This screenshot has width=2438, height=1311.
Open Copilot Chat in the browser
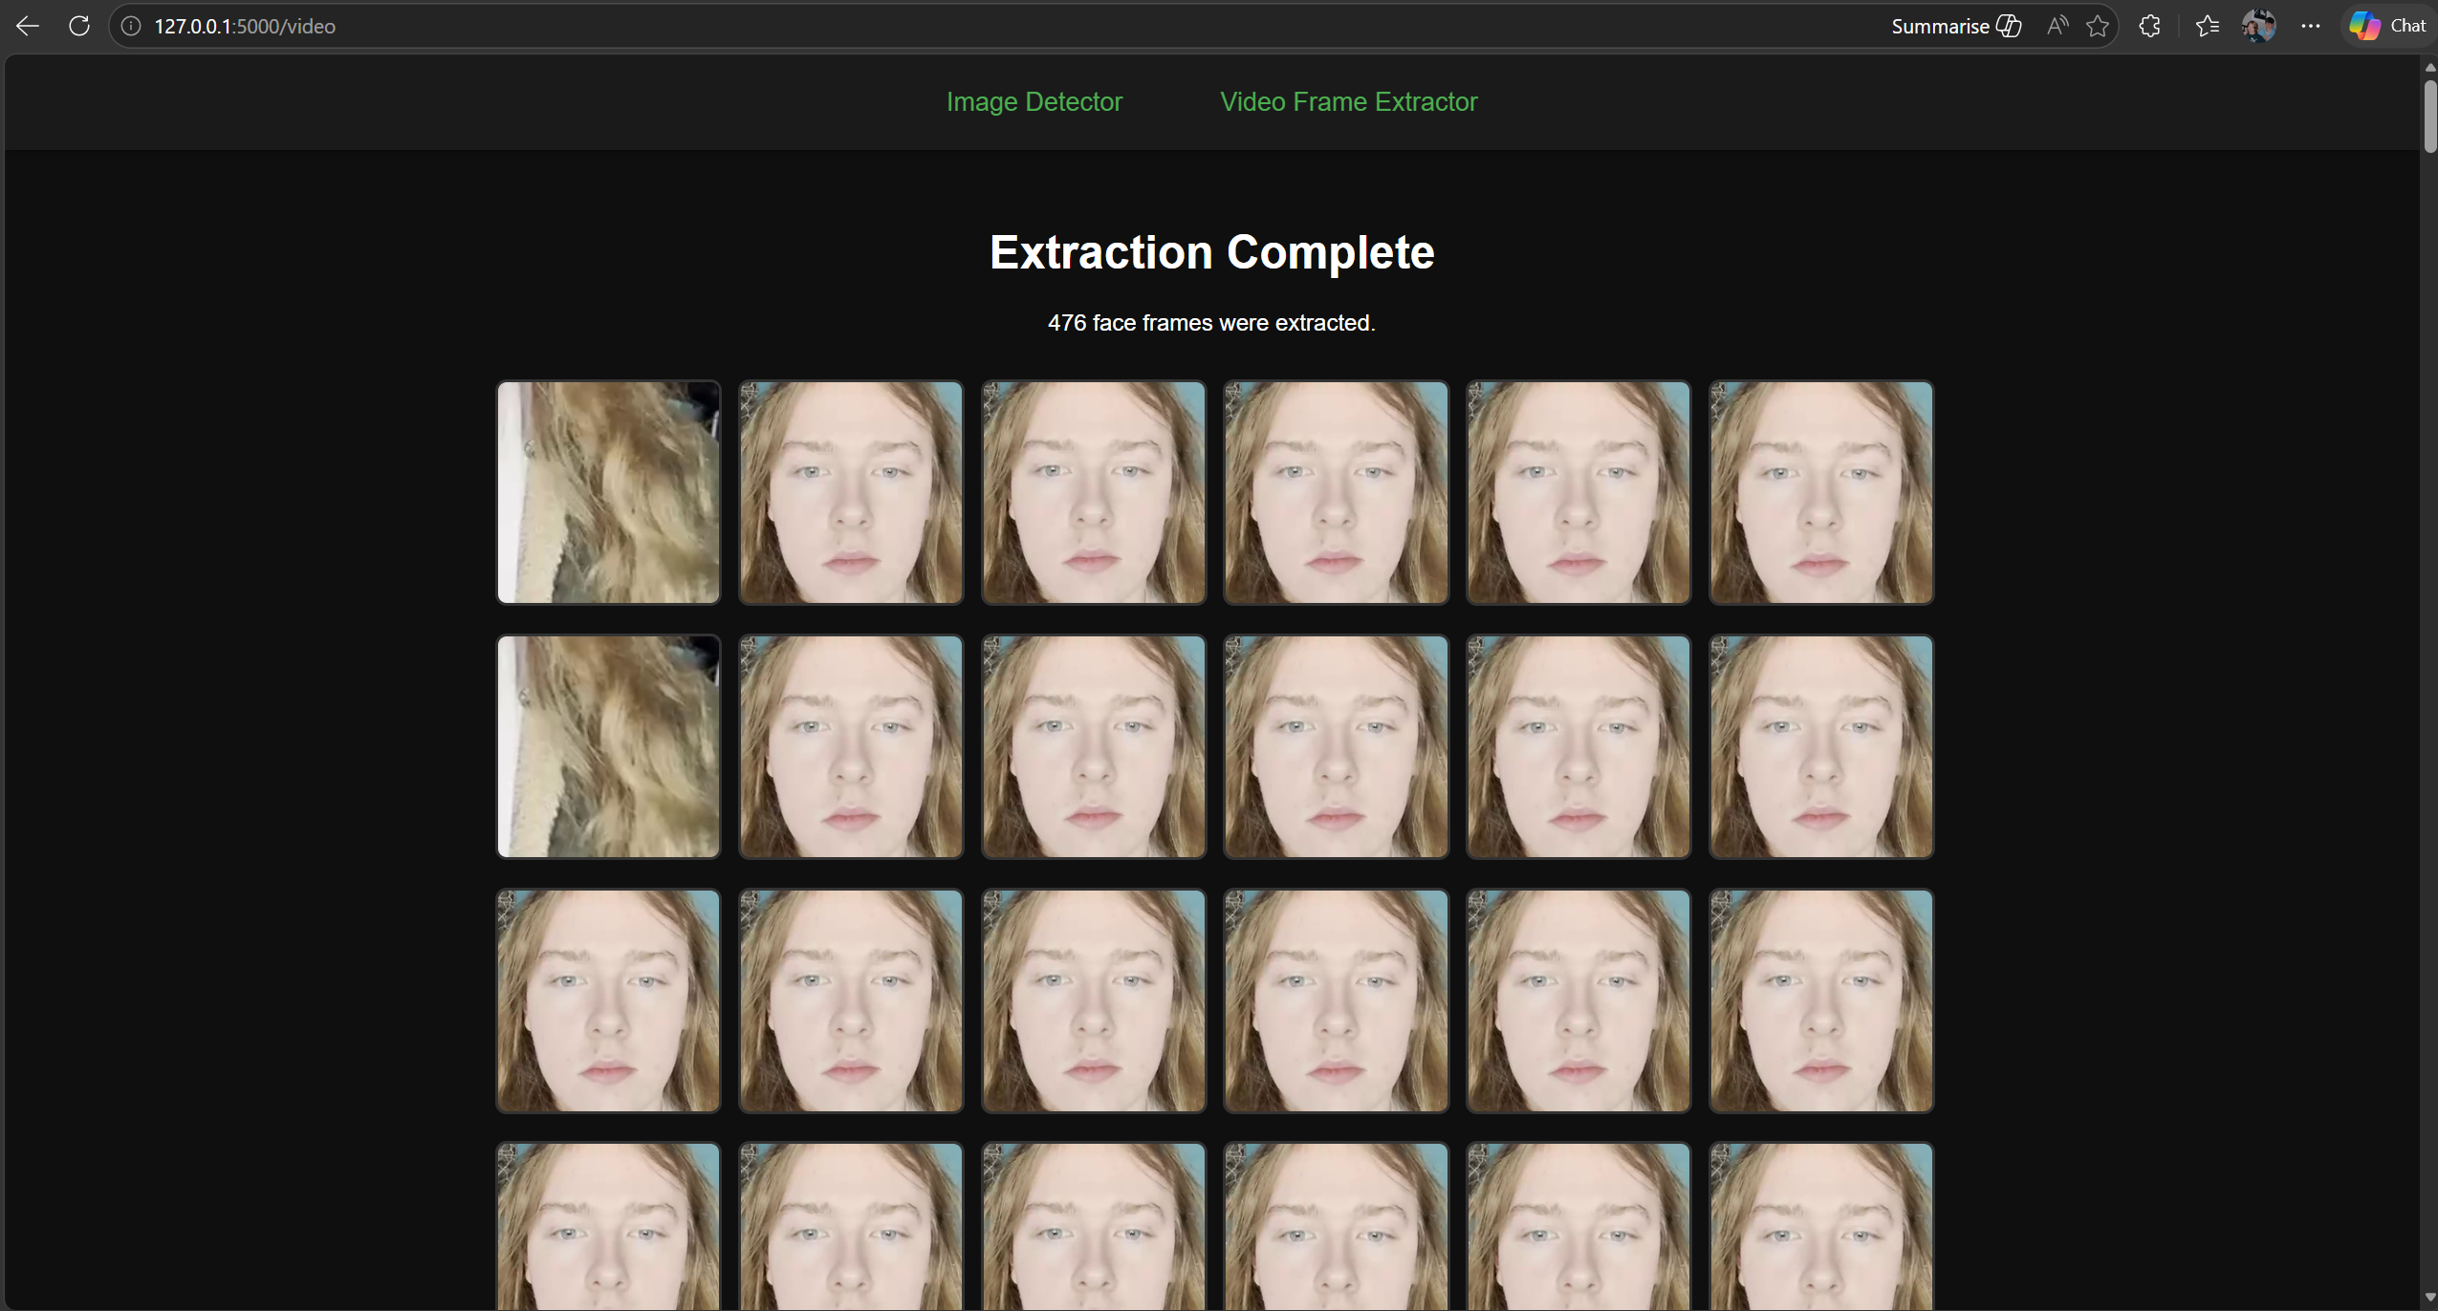tap(2386, 25)
